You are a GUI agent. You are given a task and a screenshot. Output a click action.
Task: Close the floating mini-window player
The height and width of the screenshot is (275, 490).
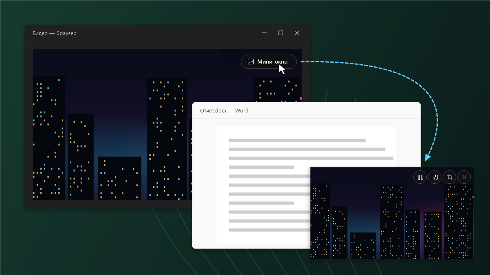point(464,177)
